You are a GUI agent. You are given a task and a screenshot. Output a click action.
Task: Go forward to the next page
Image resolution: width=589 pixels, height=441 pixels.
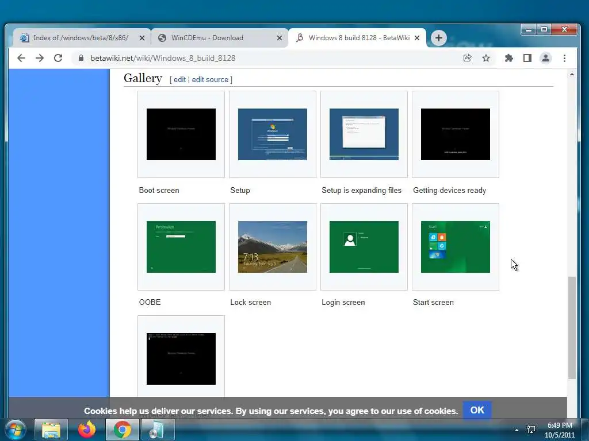40,58
